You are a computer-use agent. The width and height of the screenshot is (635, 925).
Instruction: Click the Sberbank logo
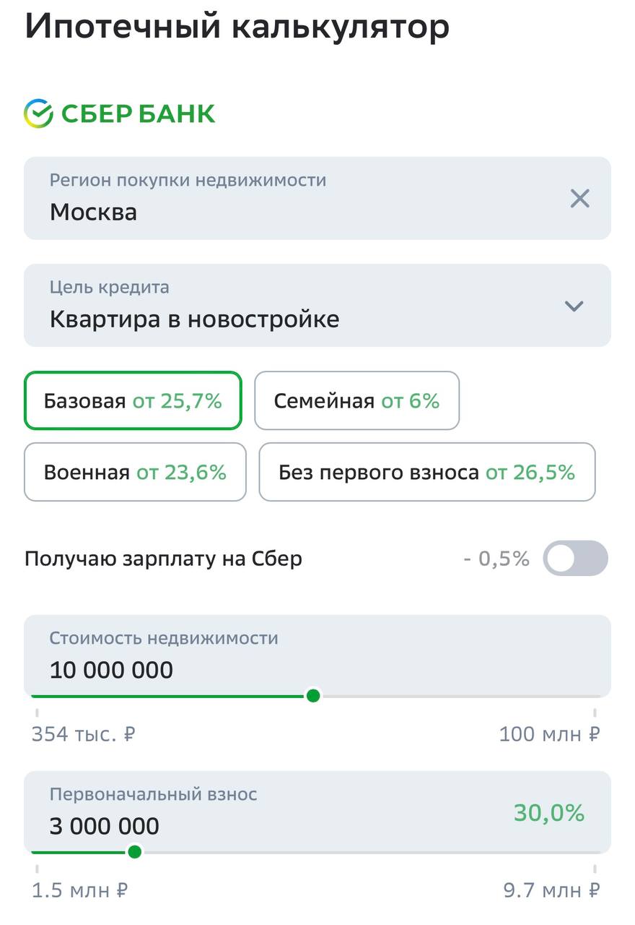pyautogui.click(x=120, y=113)
